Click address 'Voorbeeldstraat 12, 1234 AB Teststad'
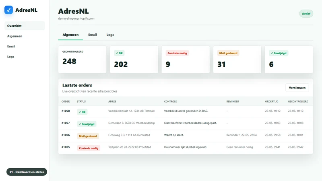Screen dimensions: 322x181 pyautogui.click(x=132, y=111)
